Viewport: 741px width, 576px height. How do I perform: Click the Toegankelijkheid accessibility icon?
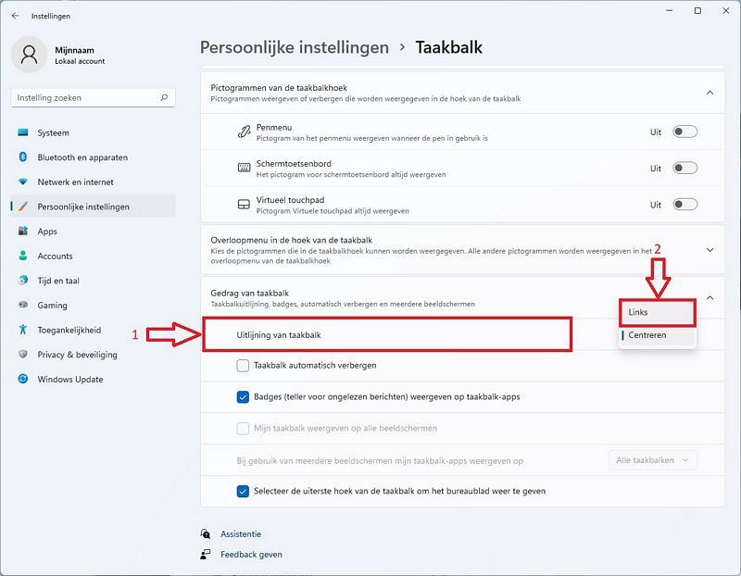[x=22, y=330]
